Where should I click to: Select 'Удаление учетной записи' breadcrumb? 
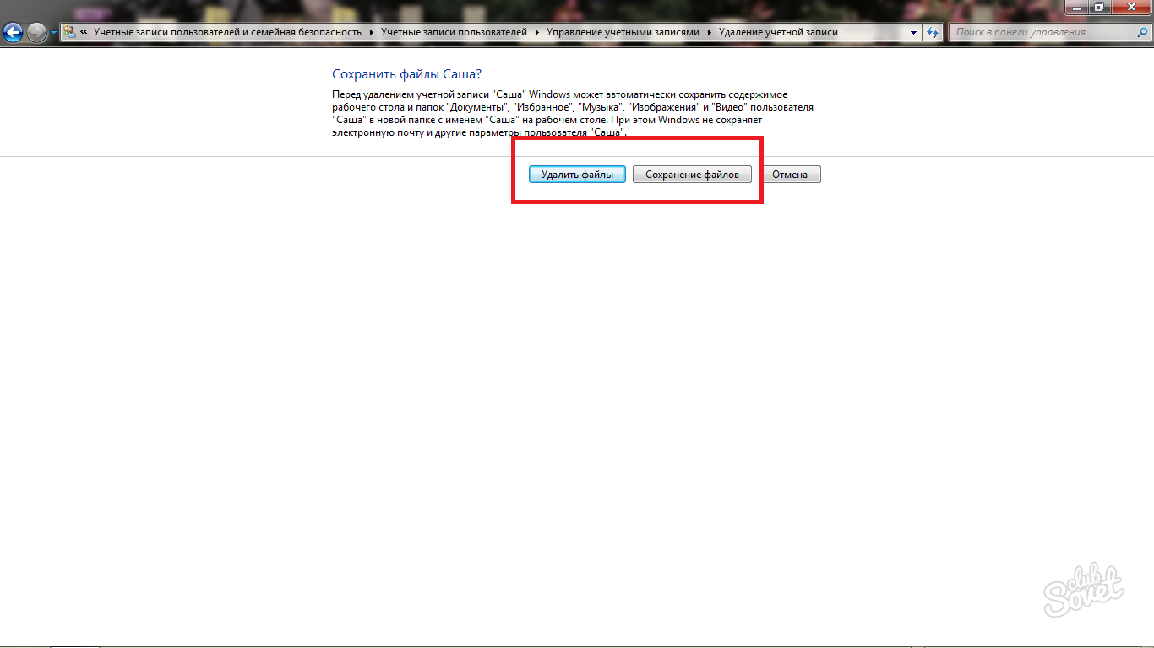click(778, 32)
